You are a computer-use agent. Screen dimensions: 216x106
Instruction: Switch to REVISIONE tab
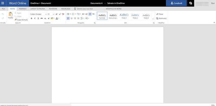[53, 9]
